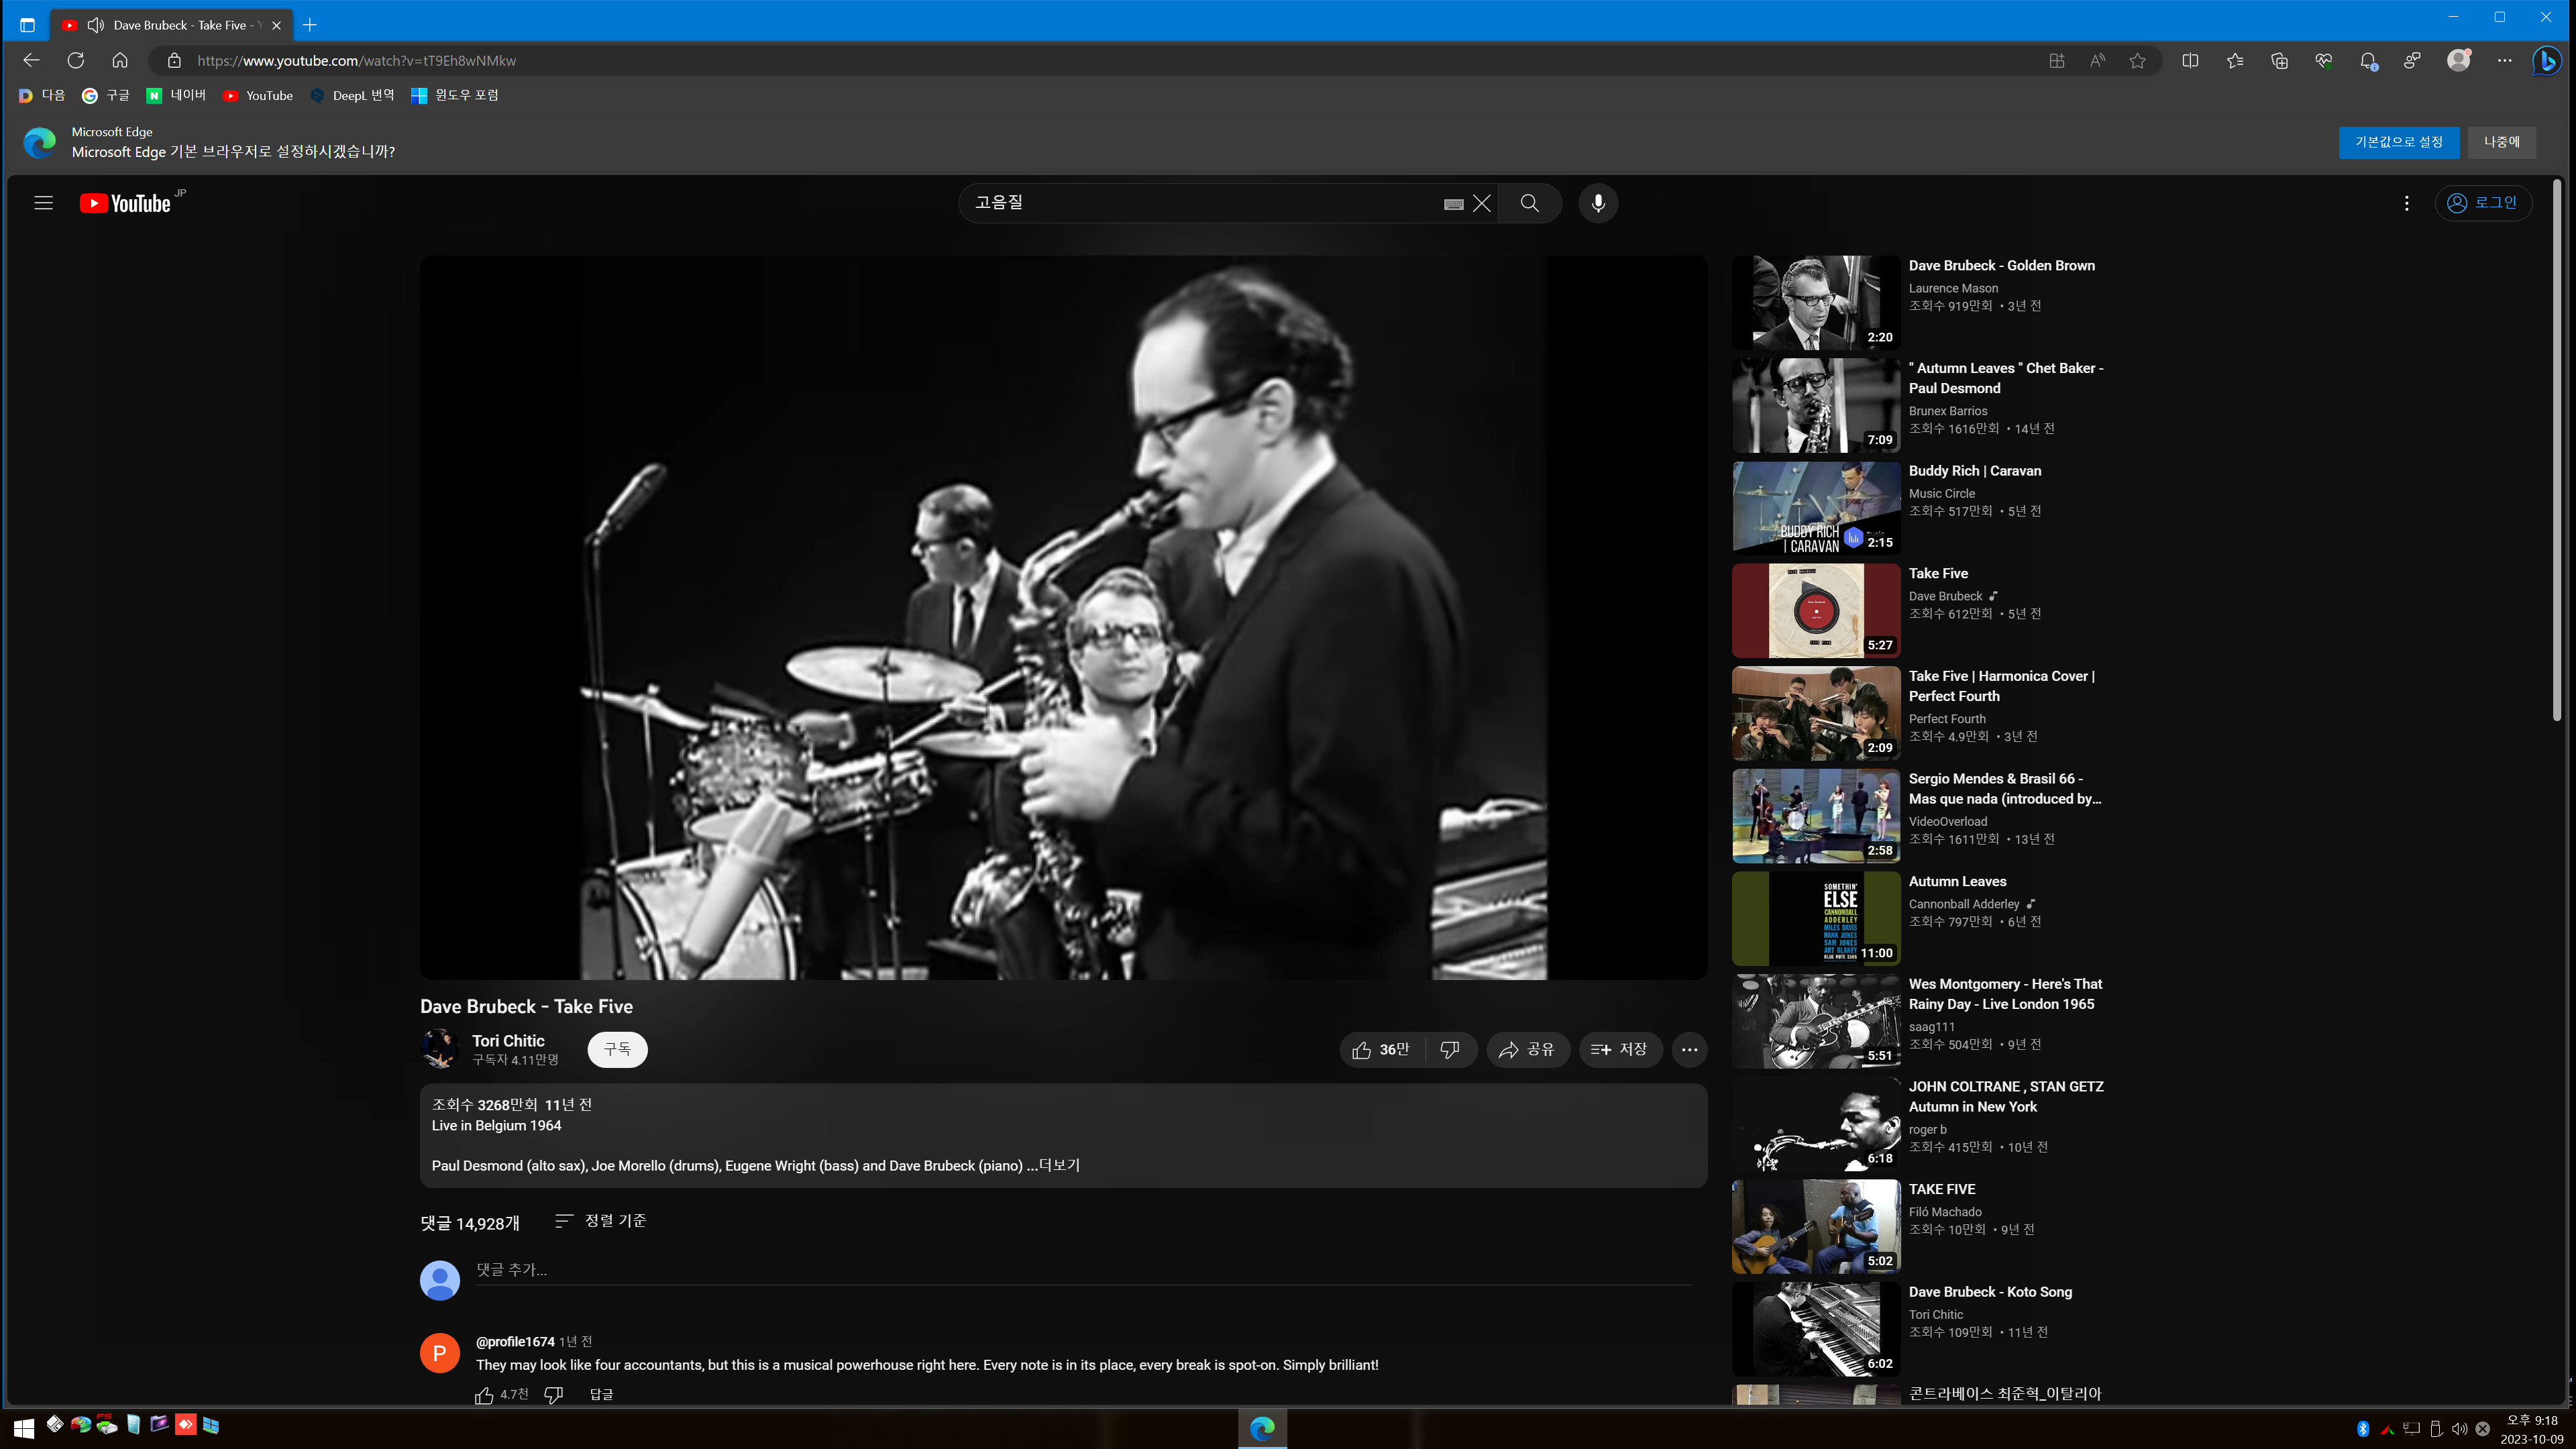This screenshot has width=2576, height=1449.
Task: Open Edge split screen icon
Action: 2190,61
